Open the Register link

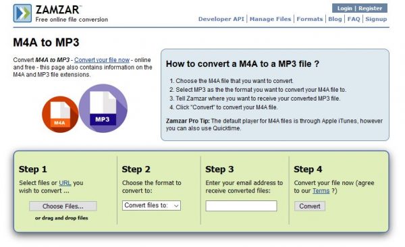point(370,8)
